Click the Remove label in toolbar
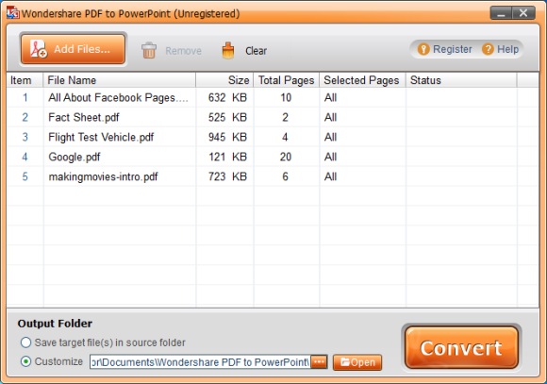The image size is (547, 384). pyautogui.click(x=183, y=51)
